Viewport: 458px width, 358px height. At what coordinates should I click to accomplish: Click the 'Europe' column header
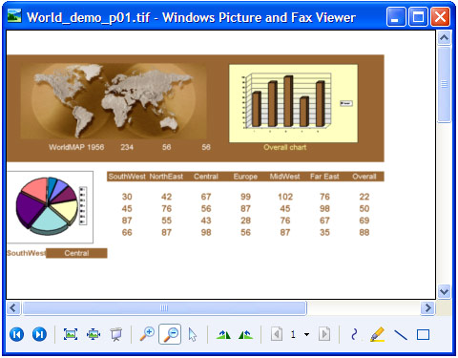[245, 177]
